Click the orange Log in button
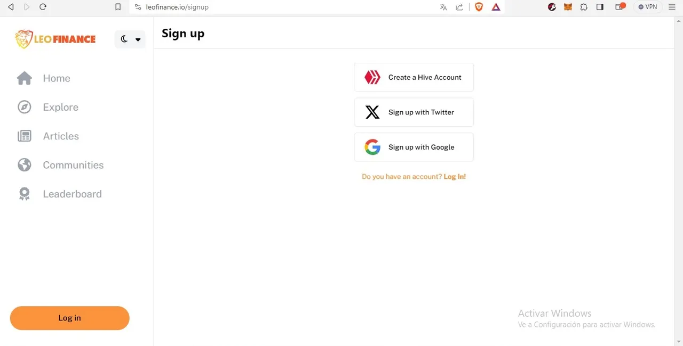The width and height of the screenshot is (683, 346). click(x=70, y=318)
